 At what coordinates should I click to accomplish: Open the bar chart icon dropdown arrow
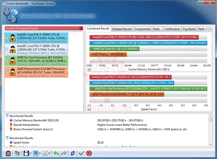tap(40, 153)
